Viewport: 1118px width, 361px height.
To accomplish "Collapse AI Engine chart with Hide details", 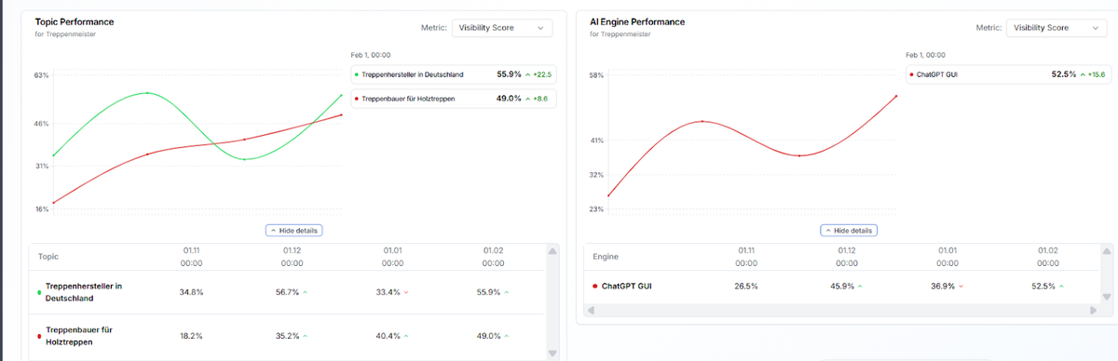I will pyautogui.click(x=849, y=230).
